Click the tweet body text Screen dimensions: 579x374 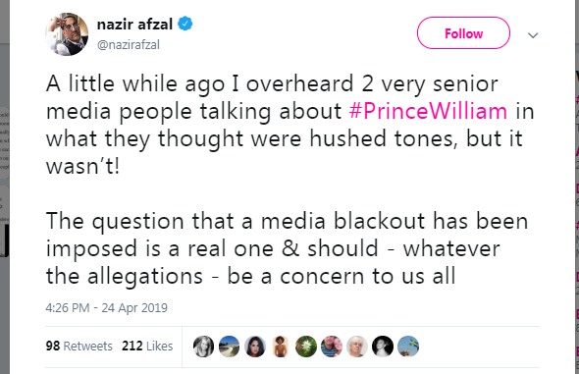(289, 180)
